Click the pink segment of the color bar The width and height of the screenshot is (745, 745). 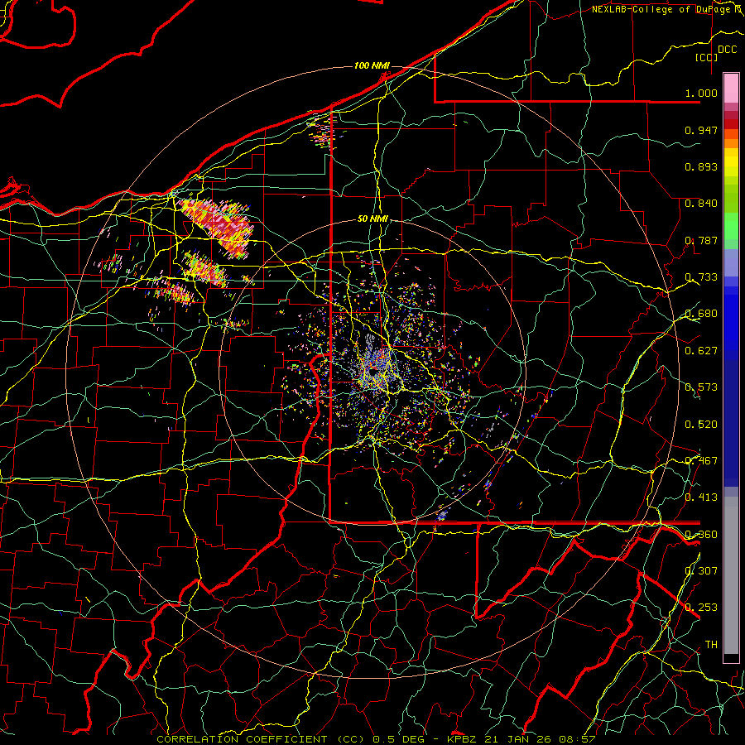coord(731,89)
